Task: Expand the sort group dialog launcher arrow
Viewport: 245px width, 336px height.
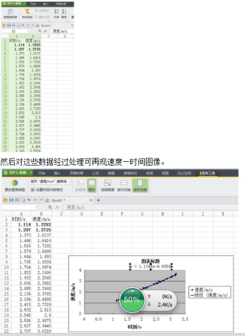Action: (x=66, y=21)
